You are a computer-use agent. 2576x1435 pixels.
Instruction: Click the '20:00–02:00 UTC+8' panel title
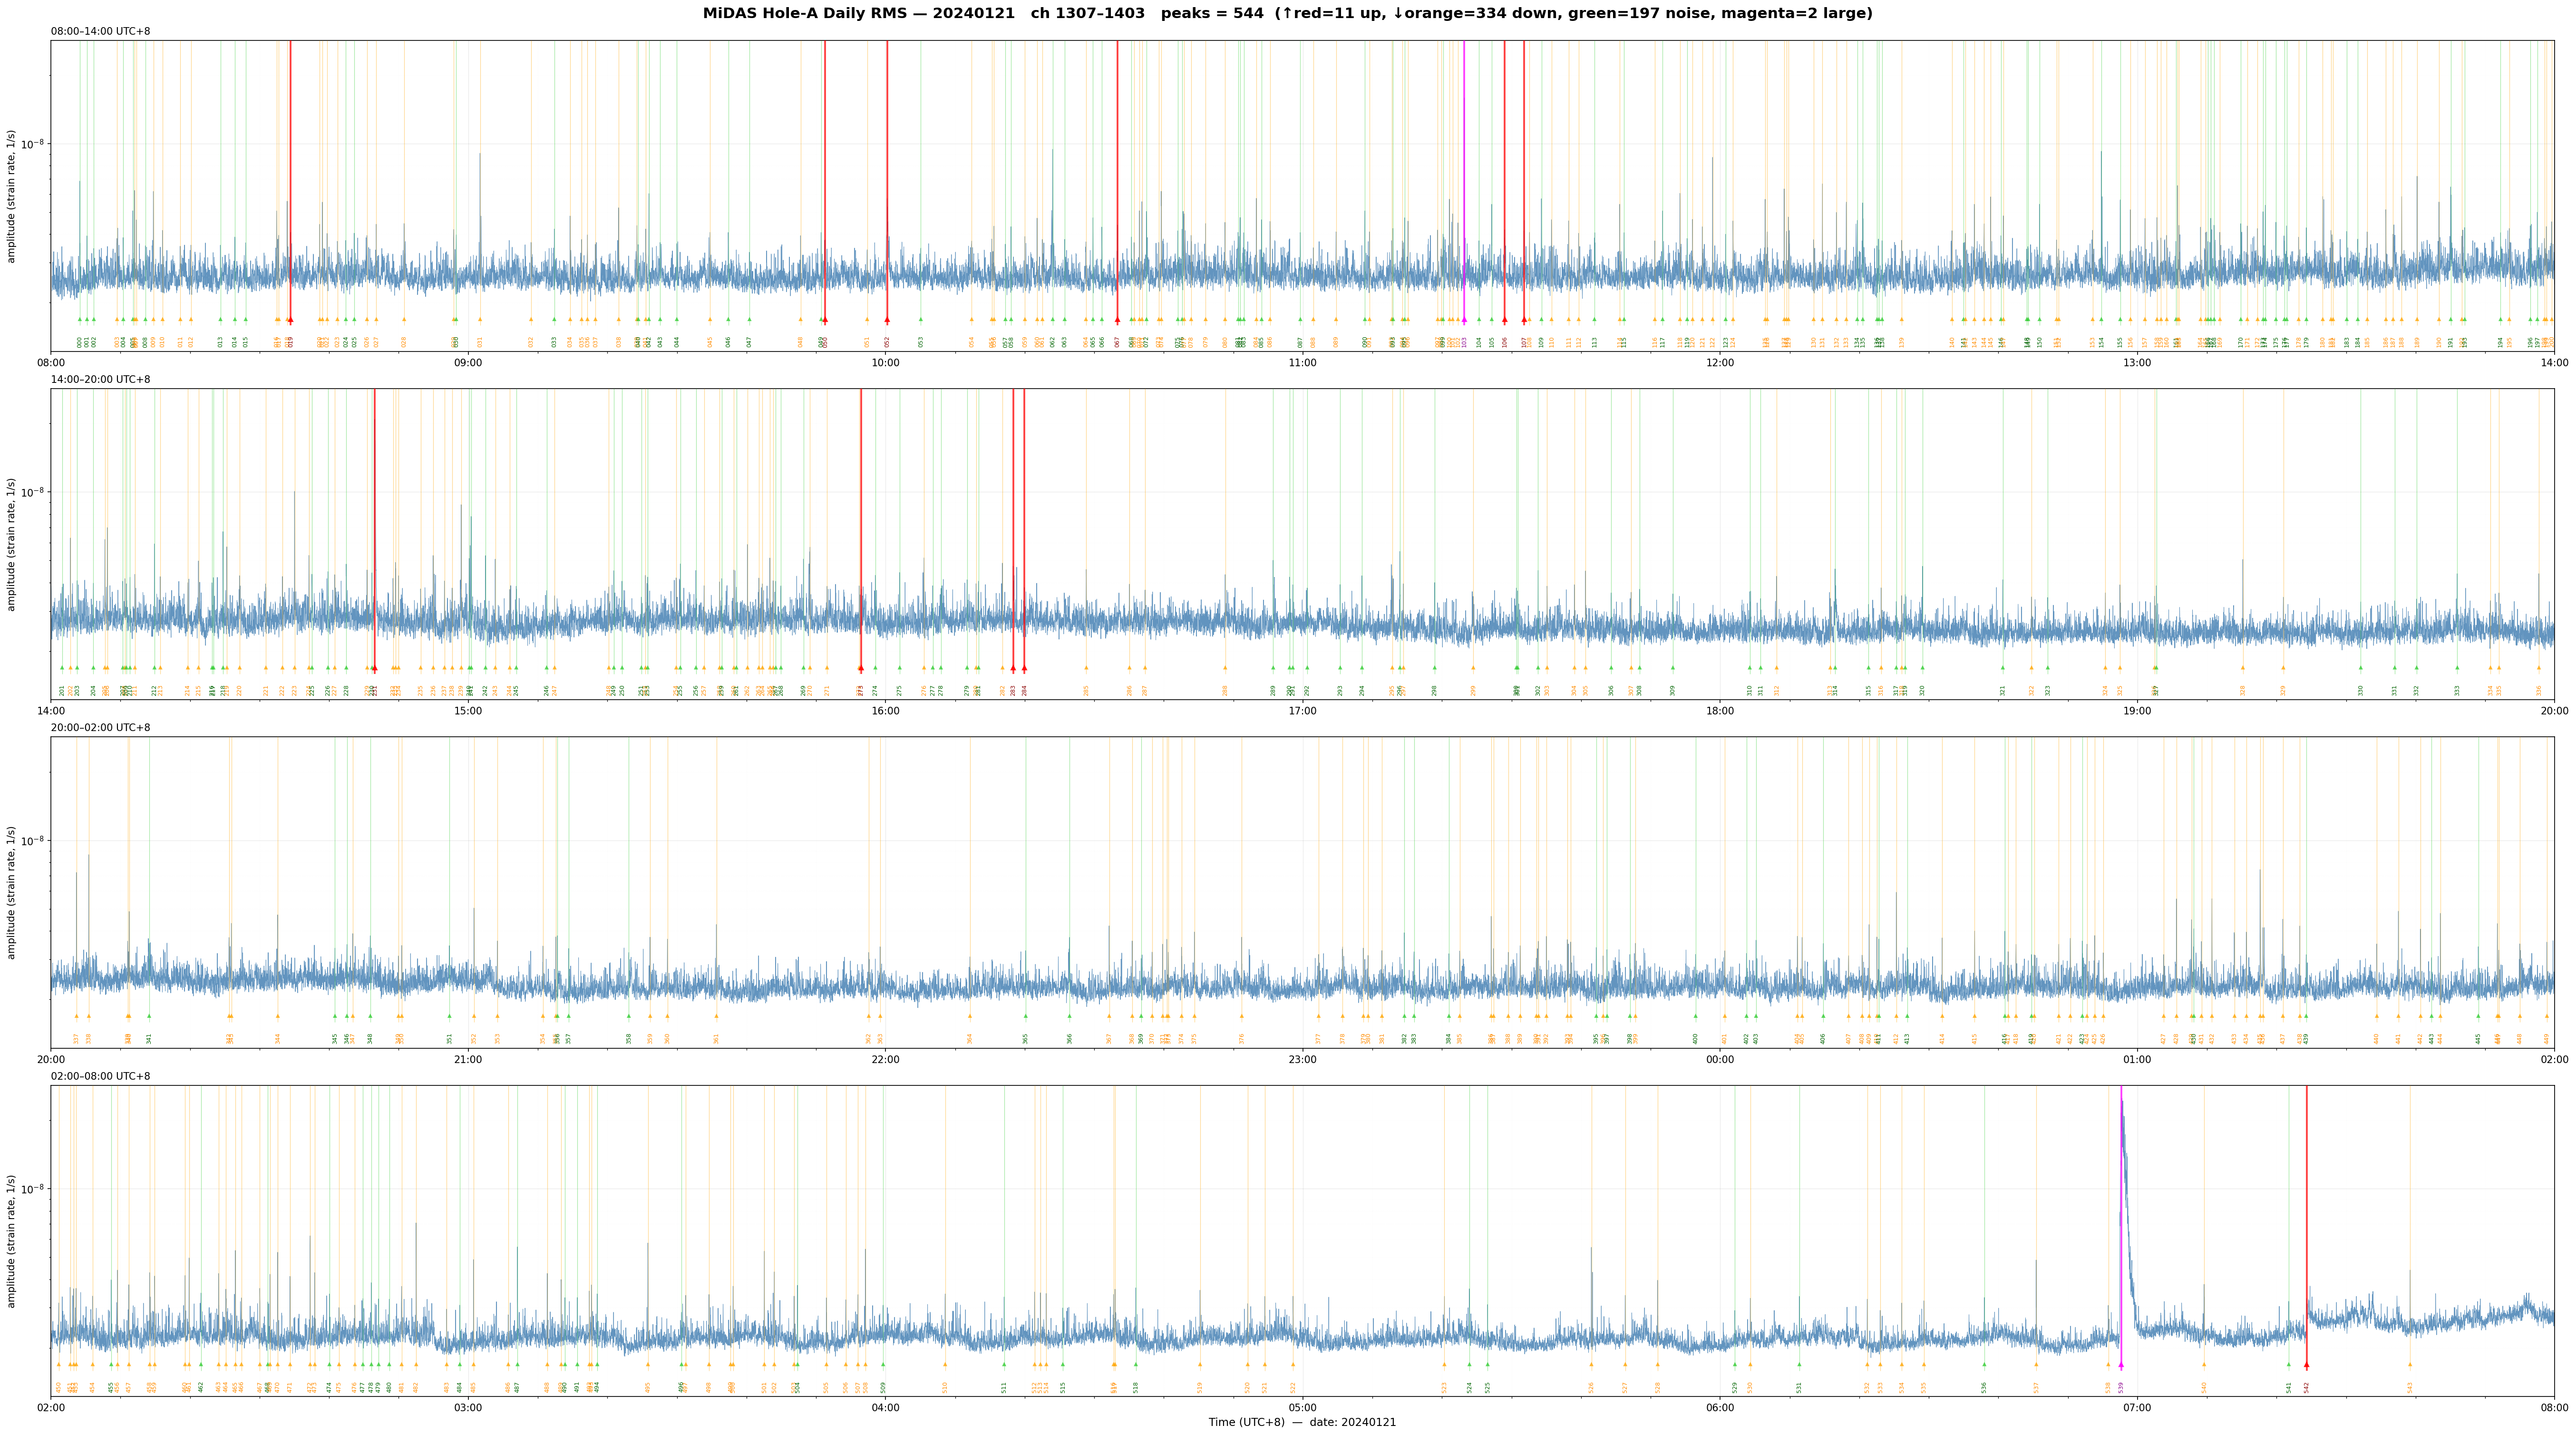click(x=101, y=728)
